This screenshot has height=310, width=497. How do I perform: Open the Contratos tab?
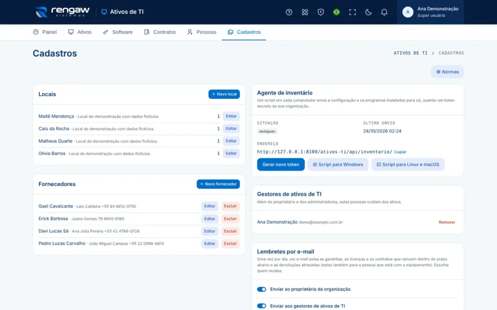(160, 32)
